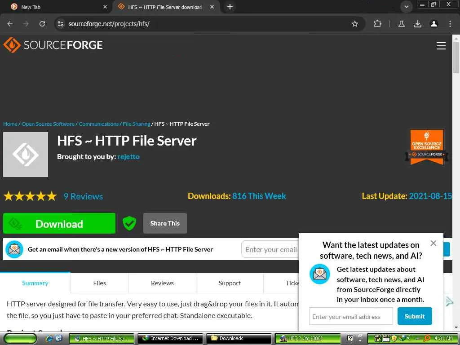Follow the Home breadcrumb link
The height and width of the screenshot is (345, 460).
tap(10, 124)
